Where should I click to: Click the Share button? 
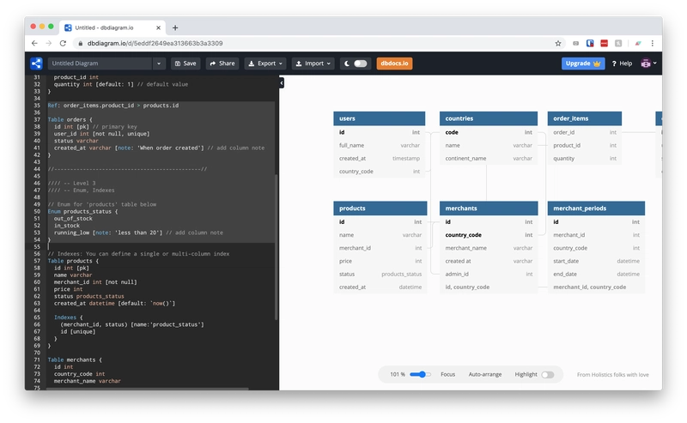coord(222,63)
